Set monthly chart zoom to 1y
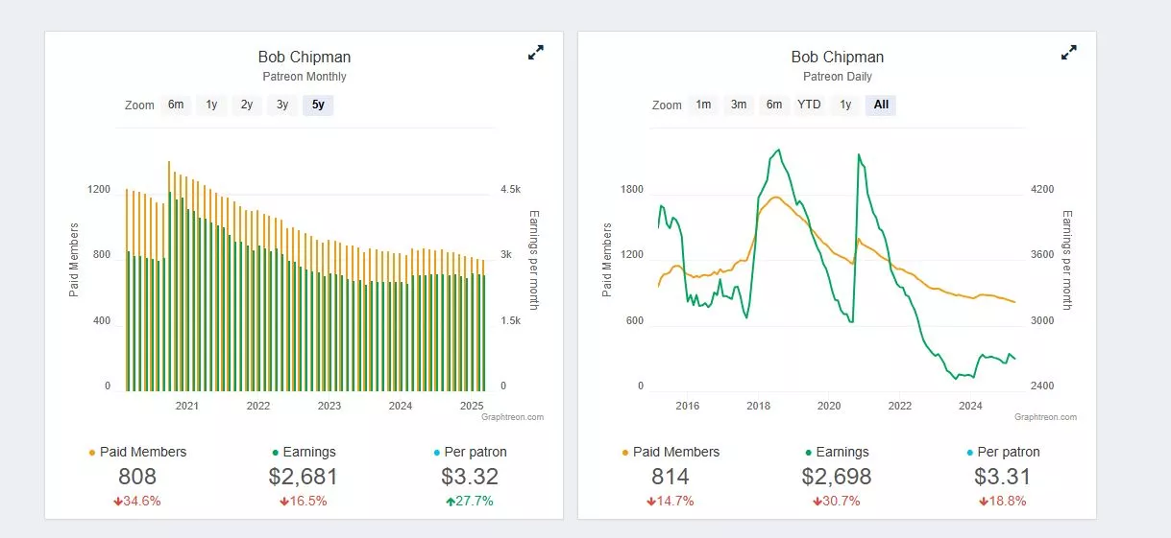The width and height of the screenshot is (1171, 538). tap(211, 105)
